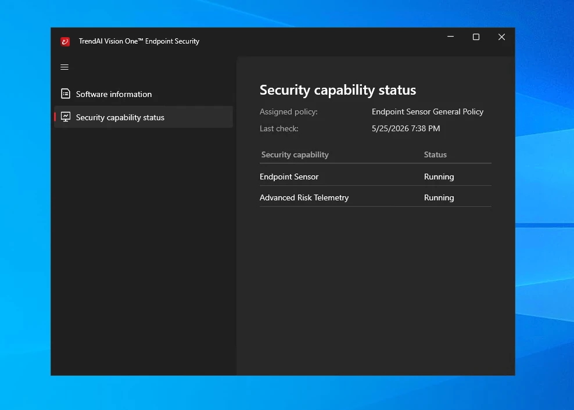Image resolution: width=574 pixels, height=410 pixels.
Task: Open Software information page
Action: [143, 94]
